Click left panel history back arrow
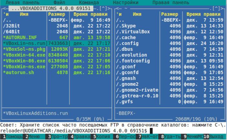 tap(4, 8)
